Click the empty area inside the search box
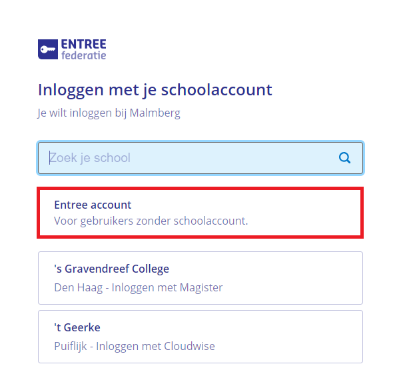Viewport: 401px width, 368px height. [x=230, y=158]
